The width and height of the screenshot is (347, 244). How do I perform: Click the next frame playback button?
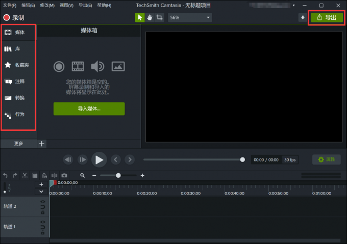(x=83, y=159)
